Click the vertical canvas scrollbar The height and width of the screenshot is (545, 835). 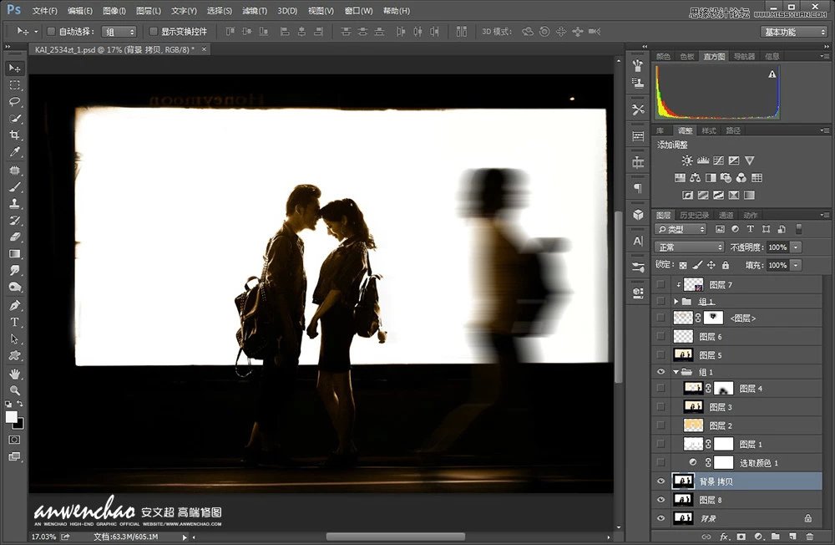618,297
